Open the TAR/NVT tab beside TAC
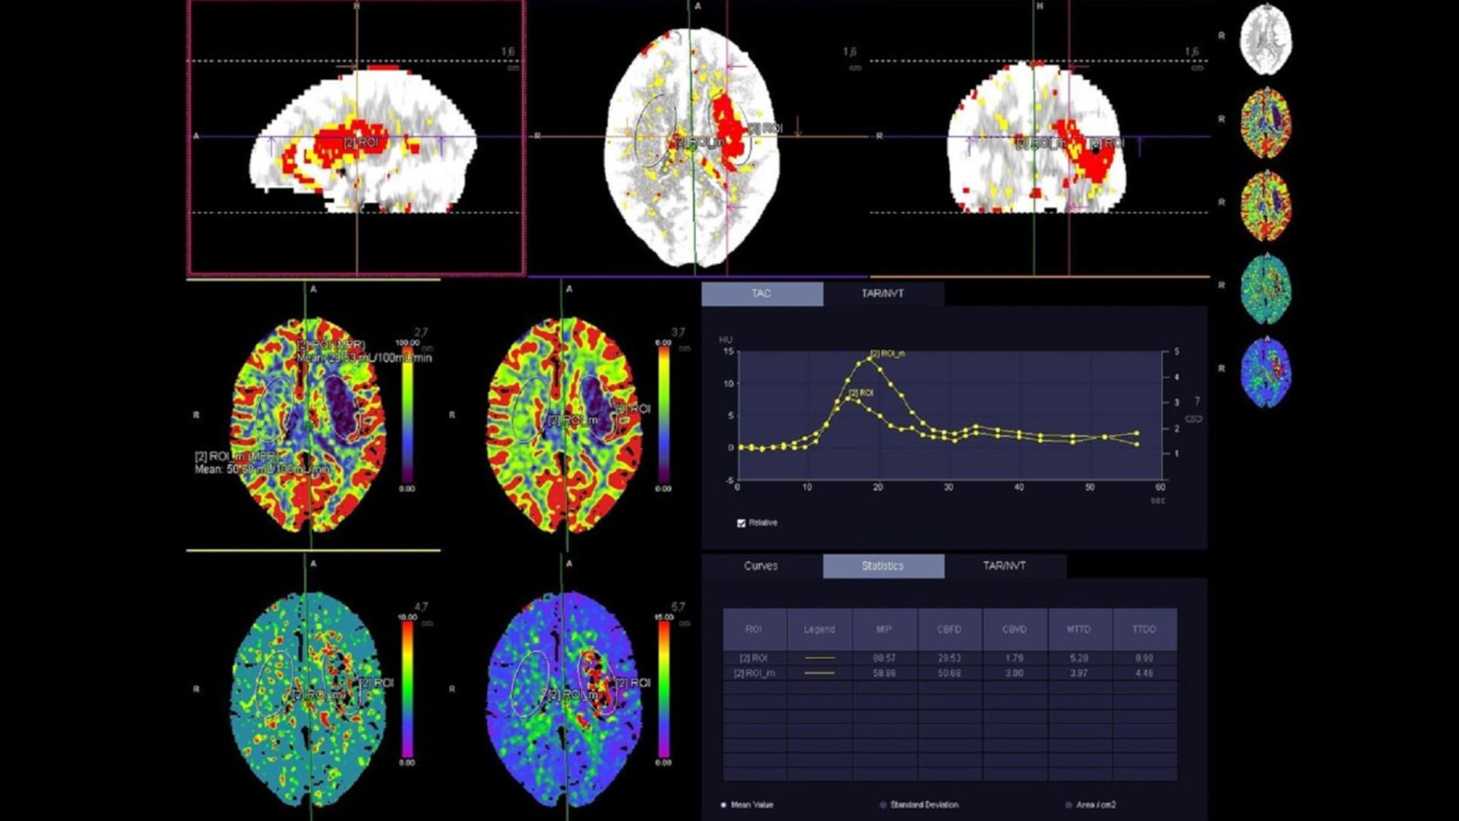The width and height of the screenshot is (1459, 821). point(883,293)
